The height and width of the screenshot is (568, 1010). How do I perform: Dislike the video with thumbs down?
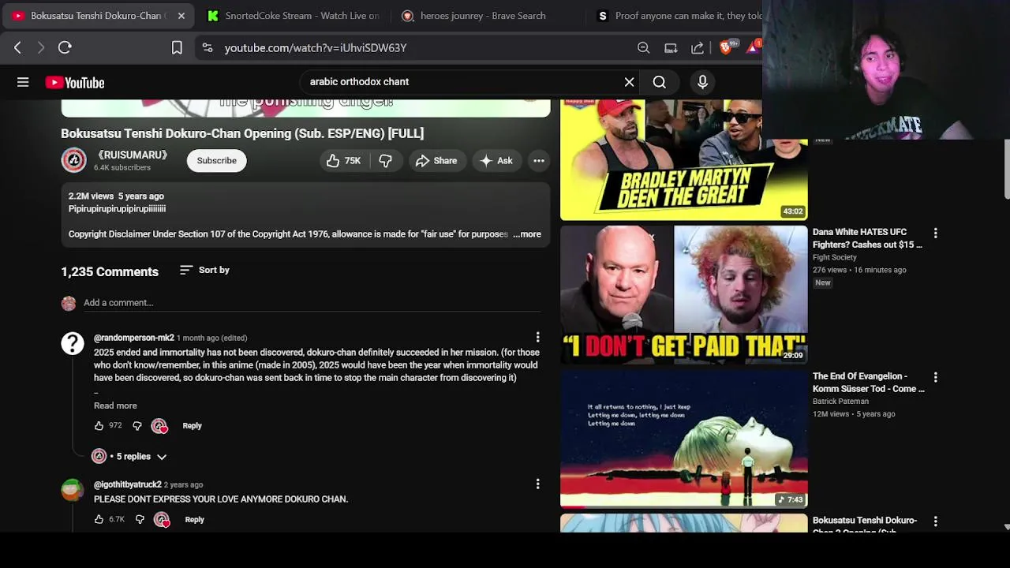point(385,160)
